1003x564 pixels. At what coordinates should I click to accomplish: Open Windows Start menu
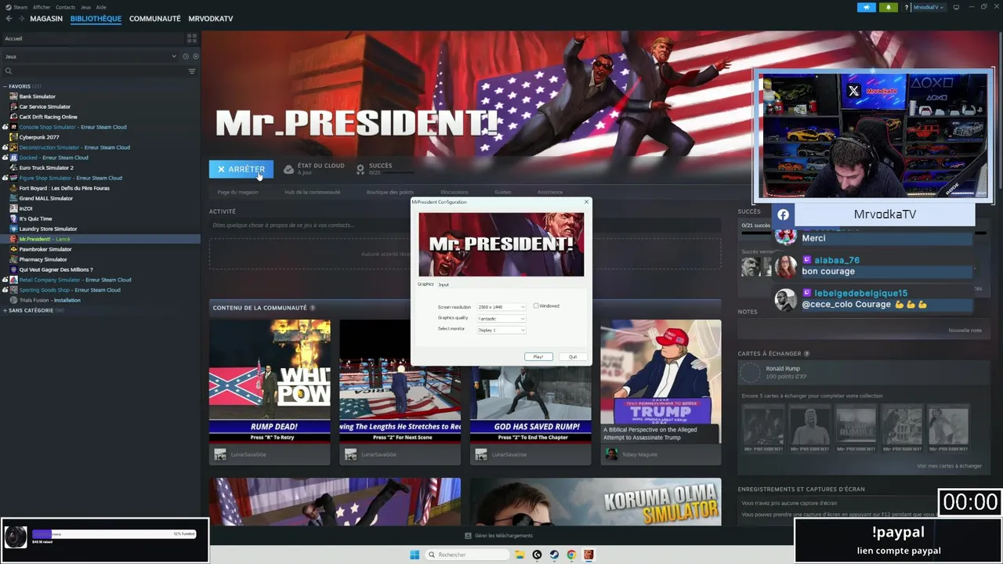pos(415,555)
